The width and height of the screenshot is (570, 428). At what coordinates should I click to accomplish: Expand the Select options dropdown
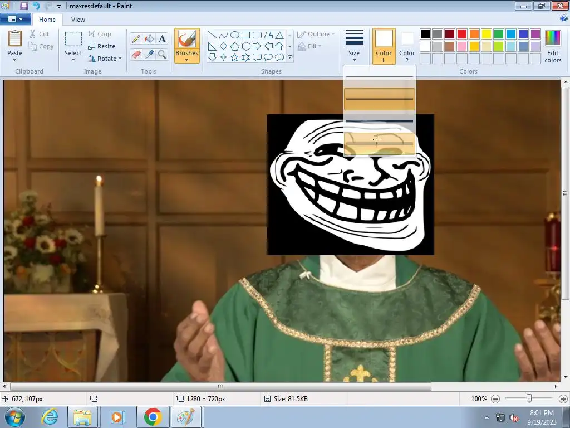tap(73, 60)
